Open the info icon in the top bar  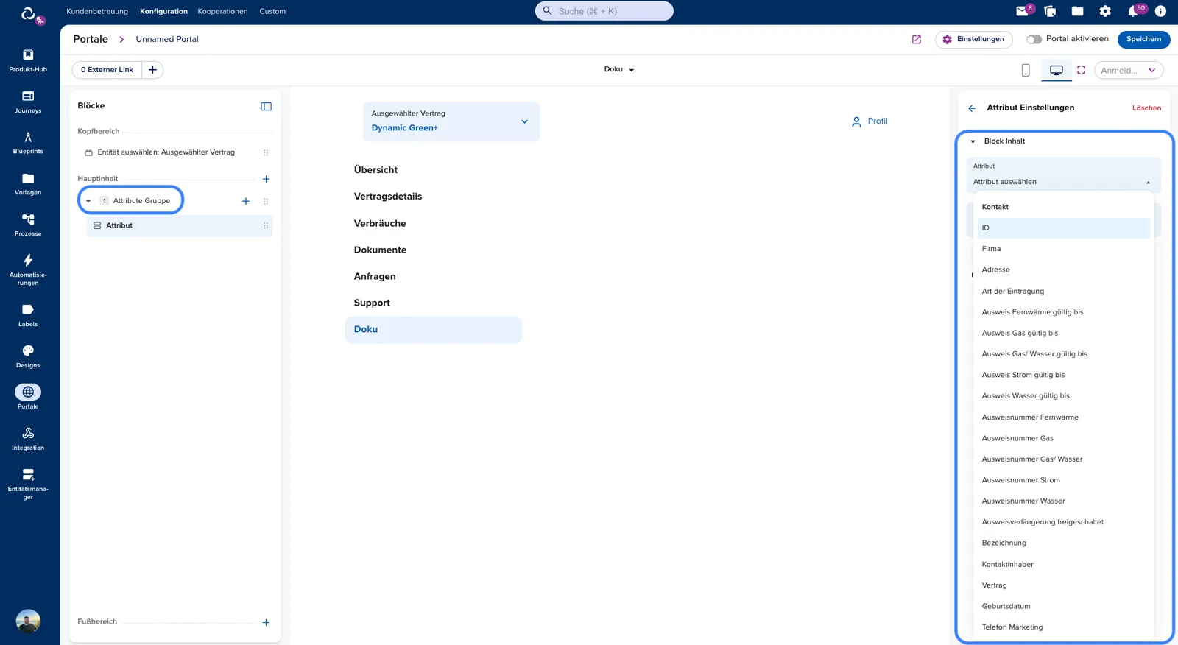(x=1160, y=11)
